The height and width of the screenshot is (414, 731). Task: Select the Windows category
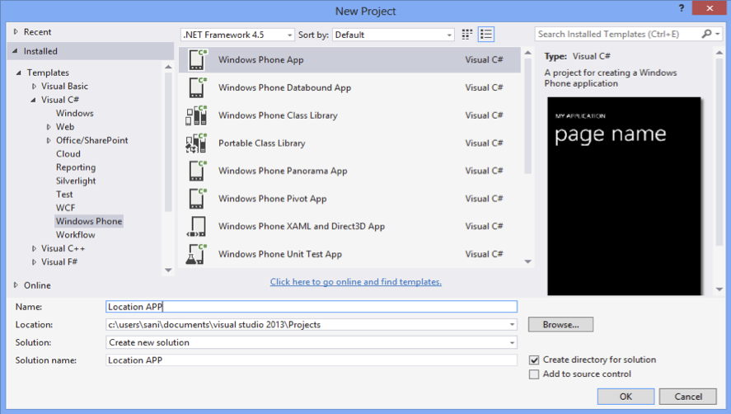click(75, 113)
